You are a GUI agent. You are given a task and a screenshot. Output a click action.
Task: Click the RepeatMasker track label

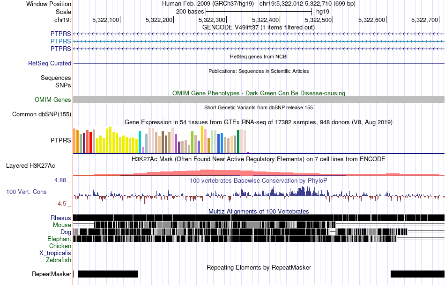coord(52,274)
